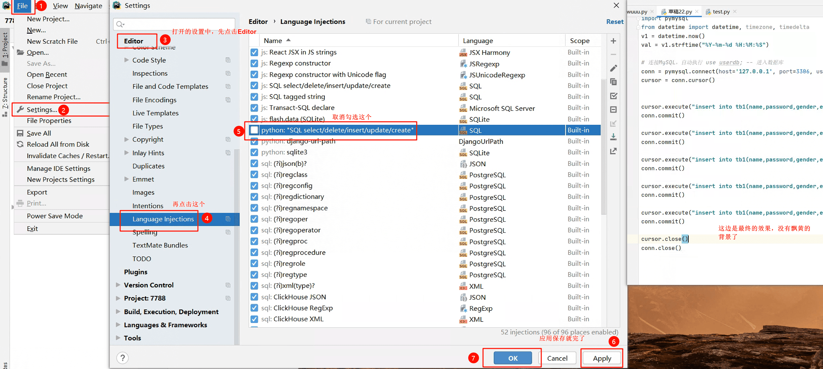The height and width of the screenshot is (369, 823).
Task: Click the Remove injection minus icon
Action: [613, 54]
